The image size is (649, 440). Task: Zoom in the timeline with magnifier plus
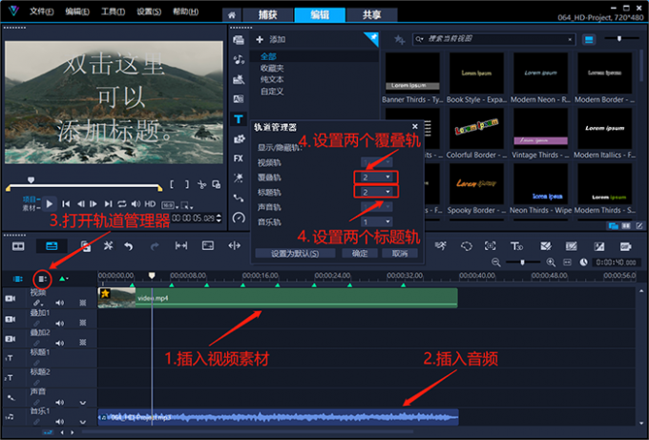[x=551, y=262]
